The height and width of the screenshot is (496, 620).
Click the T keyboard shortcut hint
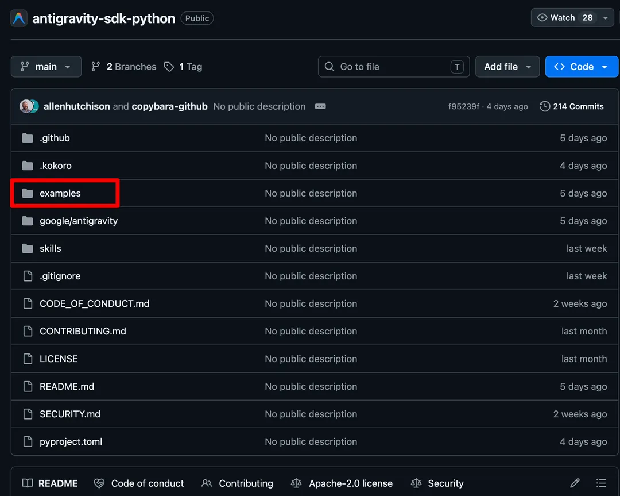pyautogui.click(x=457, y=67)
